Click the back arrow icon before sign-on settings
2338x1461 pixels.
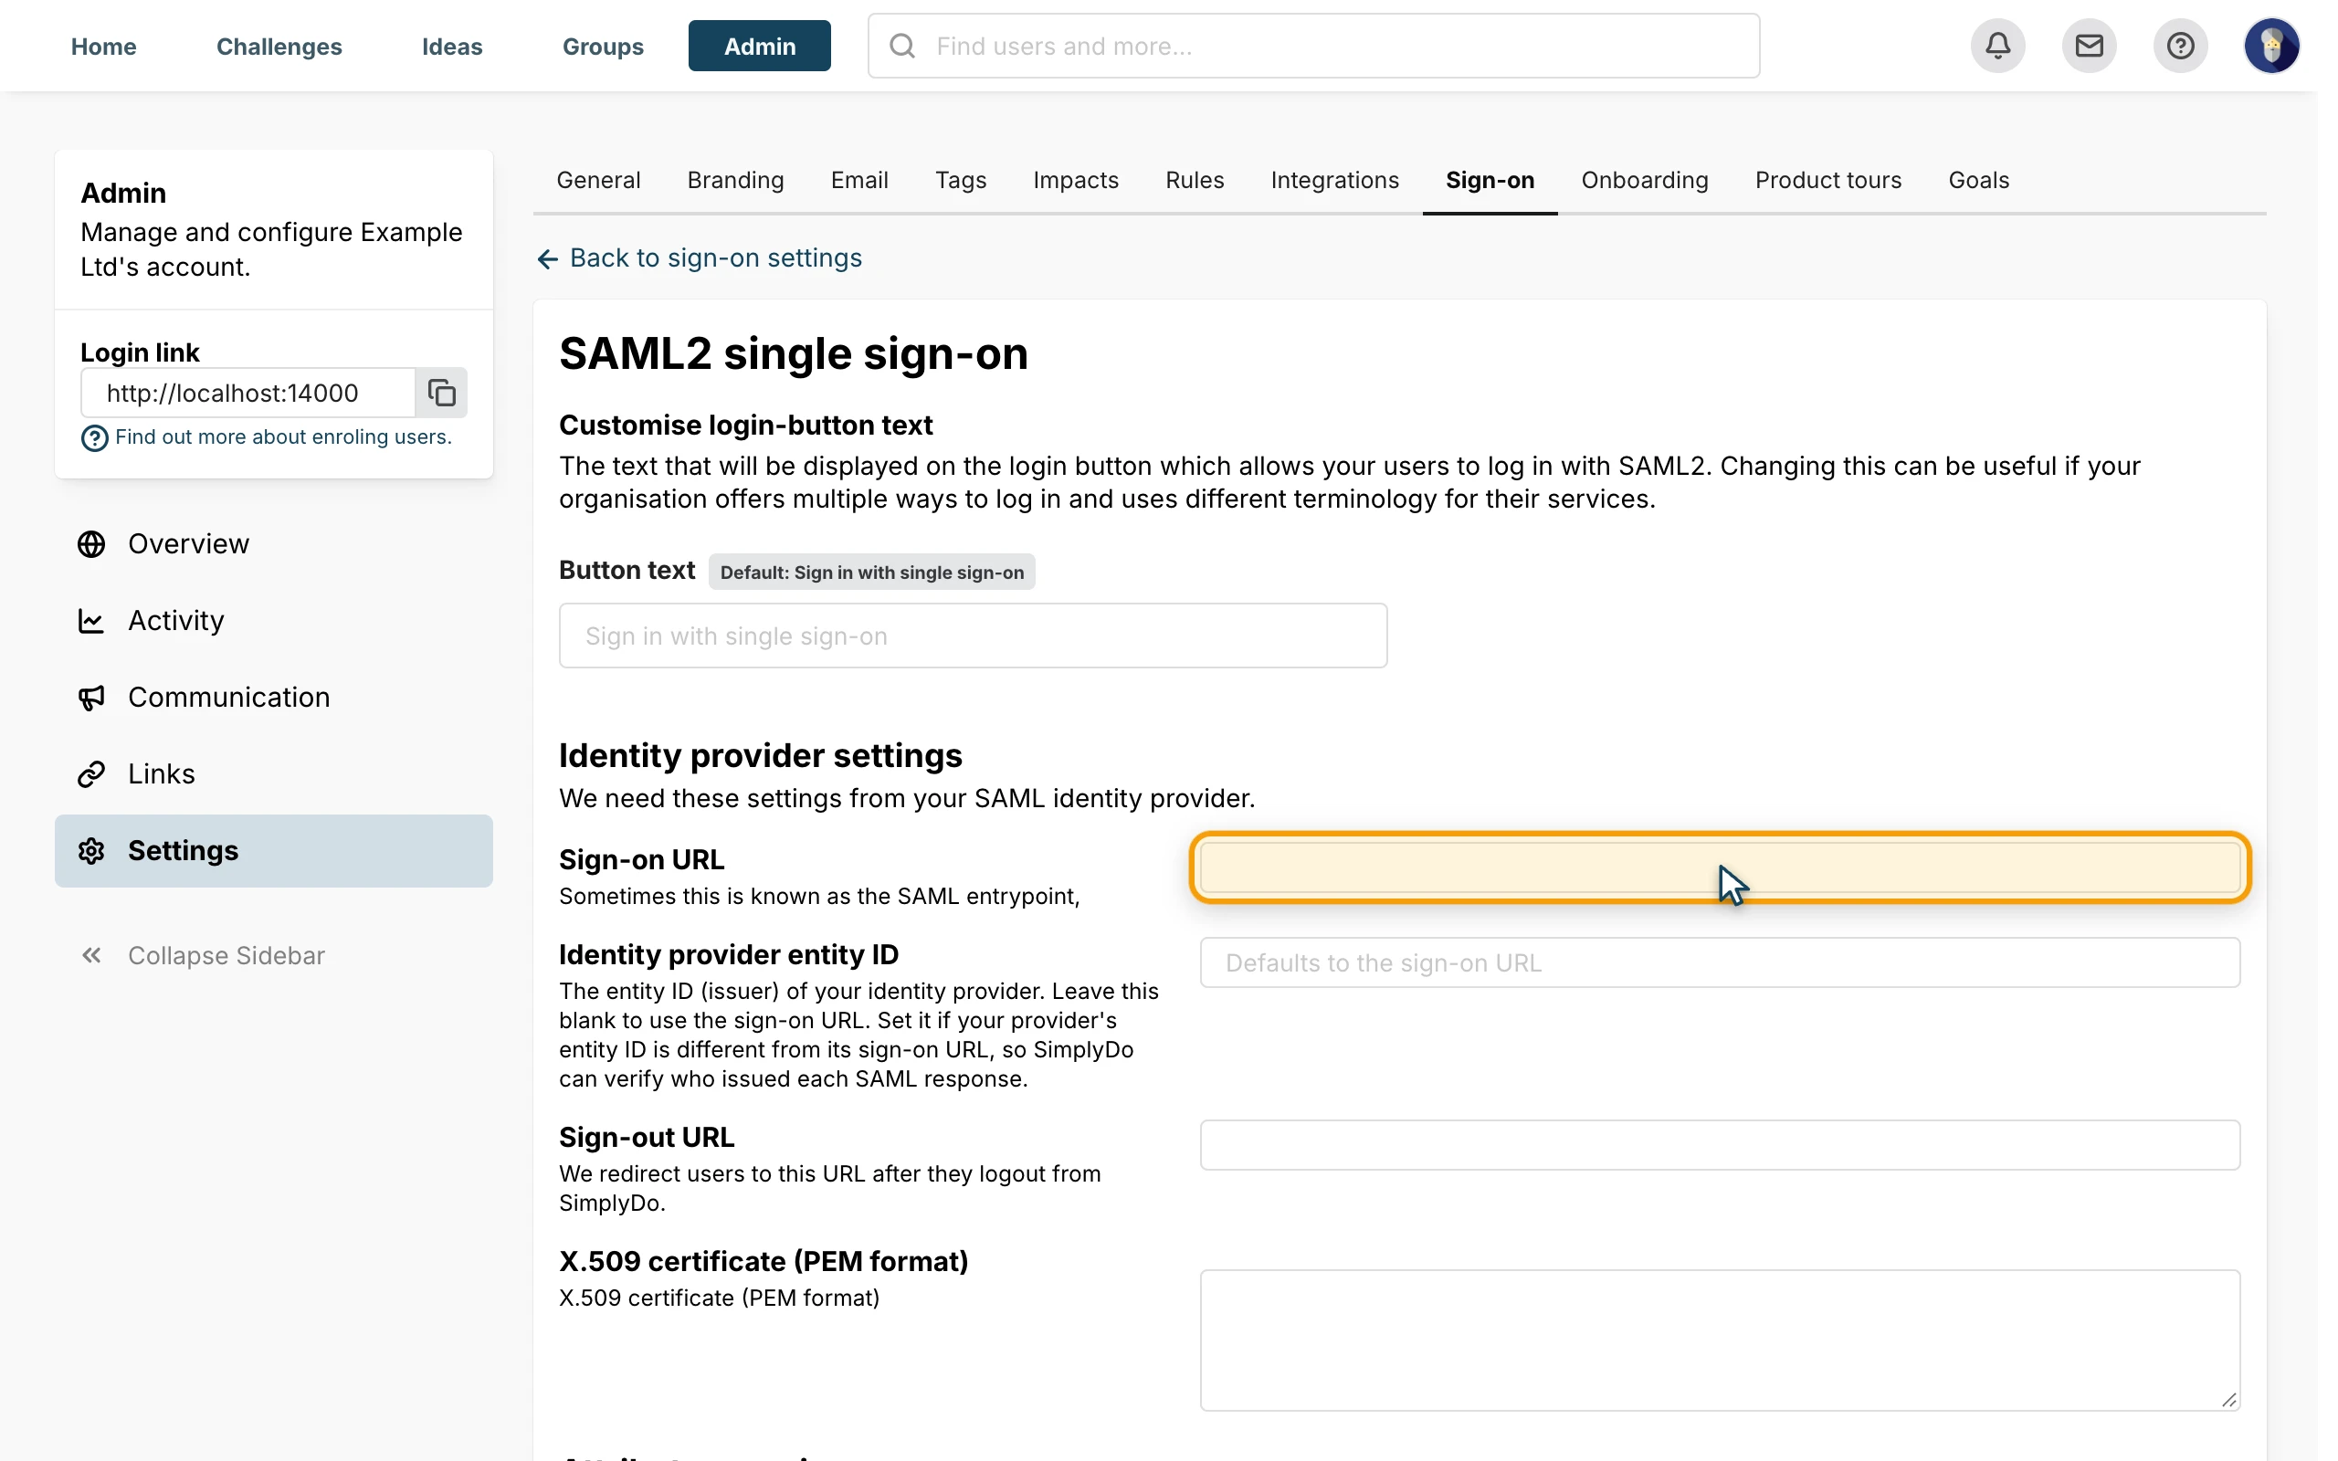[548, 259]
